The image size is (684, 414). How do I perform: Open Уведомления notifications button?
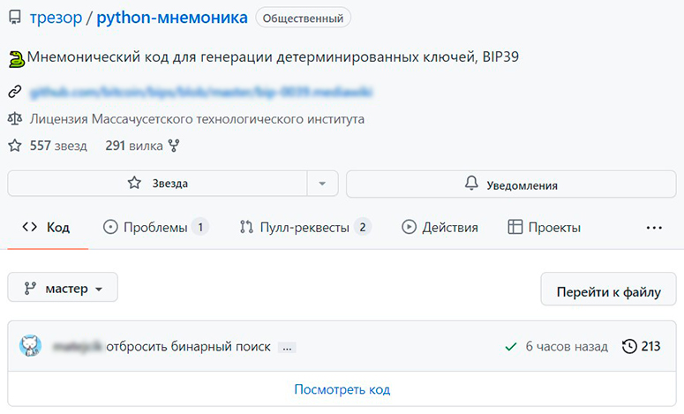510,184
